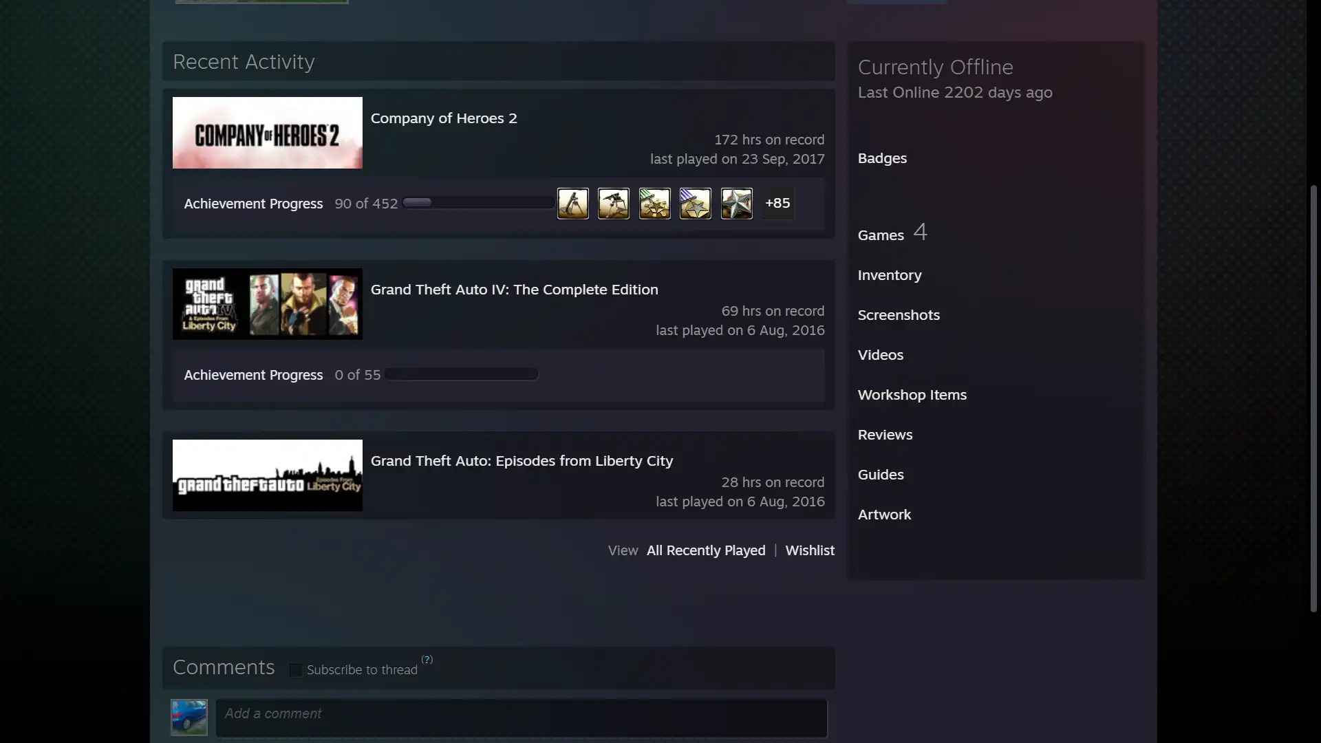Viewport: 1321px width, 743px height.
Task: Click the '69 hrs on record' text
Action: coord(773,311)
